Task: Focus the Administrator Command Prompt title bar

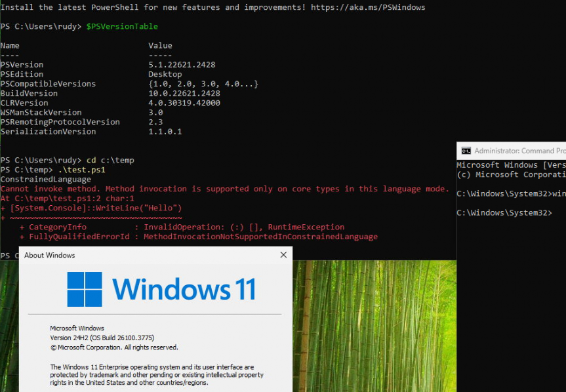Action: click(x=518, y=150)
